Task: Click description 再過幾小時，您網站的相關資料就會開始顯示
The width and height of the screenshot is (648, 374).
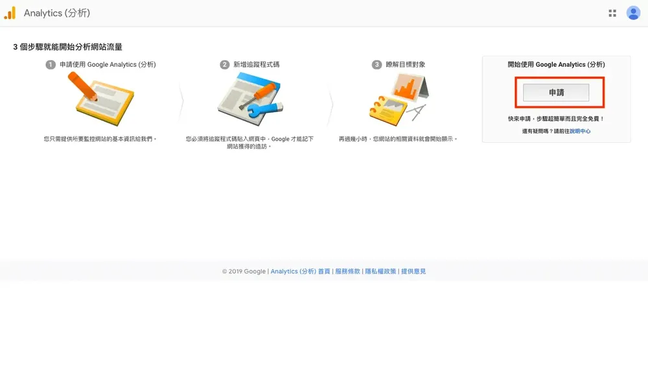Action: [398, 139]
